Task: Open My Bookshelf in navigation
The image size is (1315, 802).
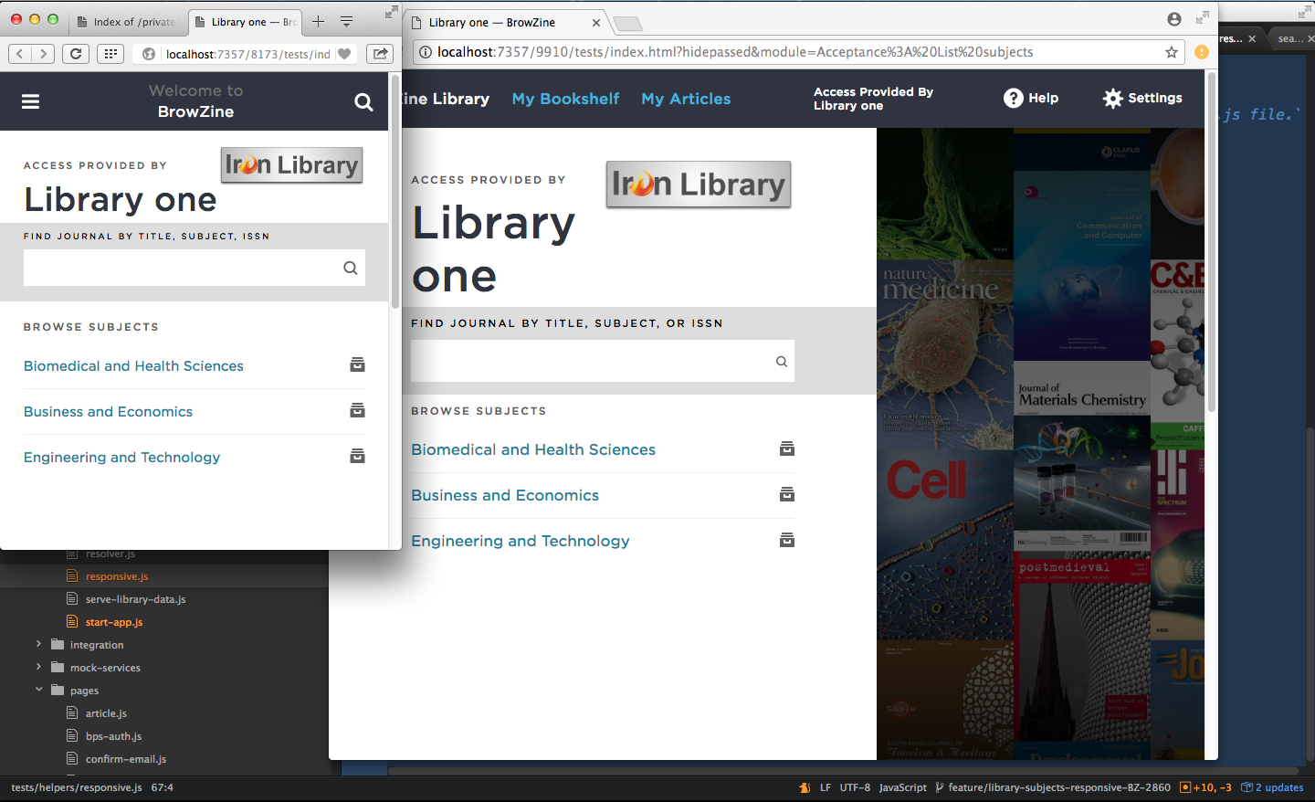Action: (x=565, y=99)
